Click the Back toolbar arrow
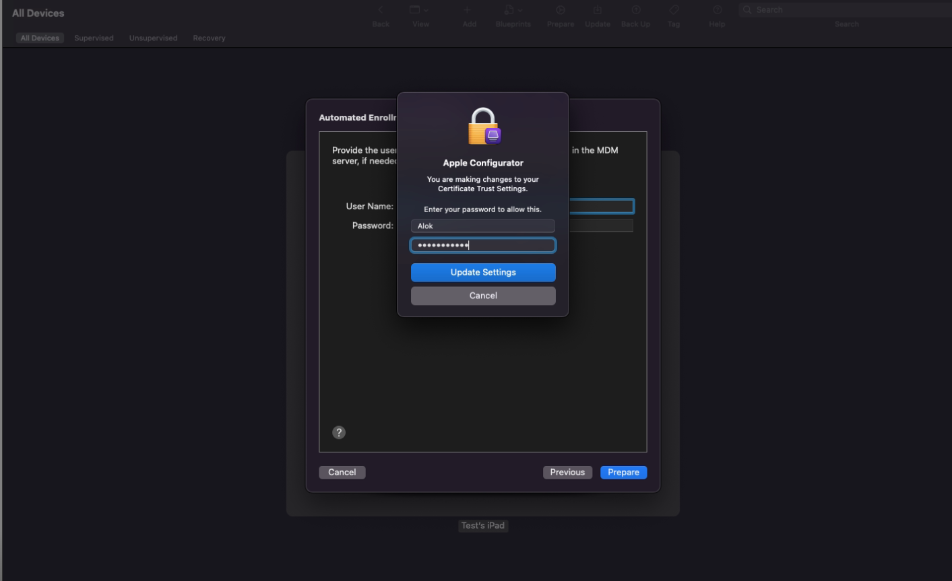952x581 pixels. pos(381,10)
